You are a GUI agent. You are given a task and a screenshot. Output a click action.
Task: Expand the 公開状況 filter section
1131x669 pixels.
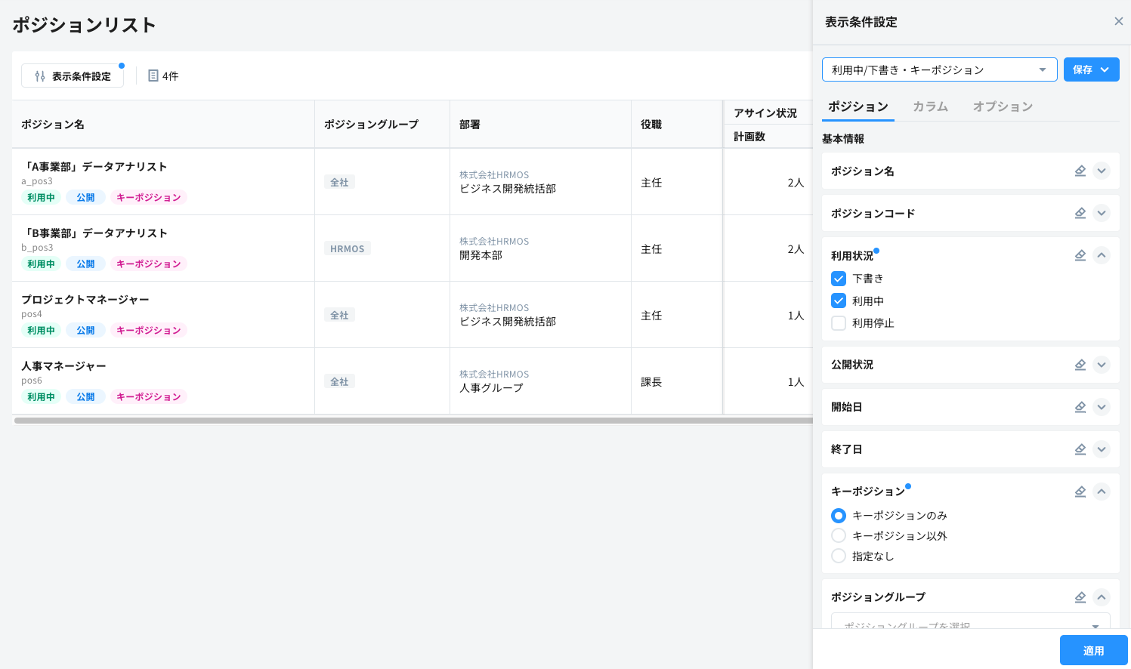[1102, 365]
